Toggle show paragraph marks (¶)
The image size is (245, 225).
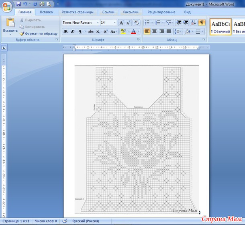pyautogui.click(x=202, y=22)
